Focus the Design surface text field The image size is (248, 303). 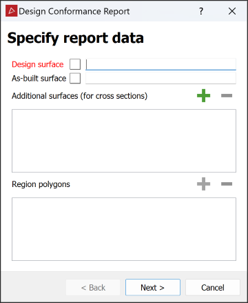(161, 64)
